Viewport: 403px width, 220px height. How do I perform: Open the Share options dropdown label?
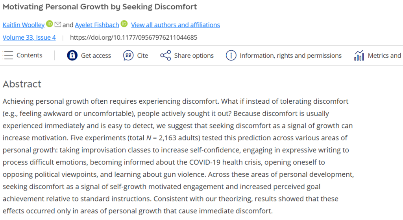click(194, 55)
